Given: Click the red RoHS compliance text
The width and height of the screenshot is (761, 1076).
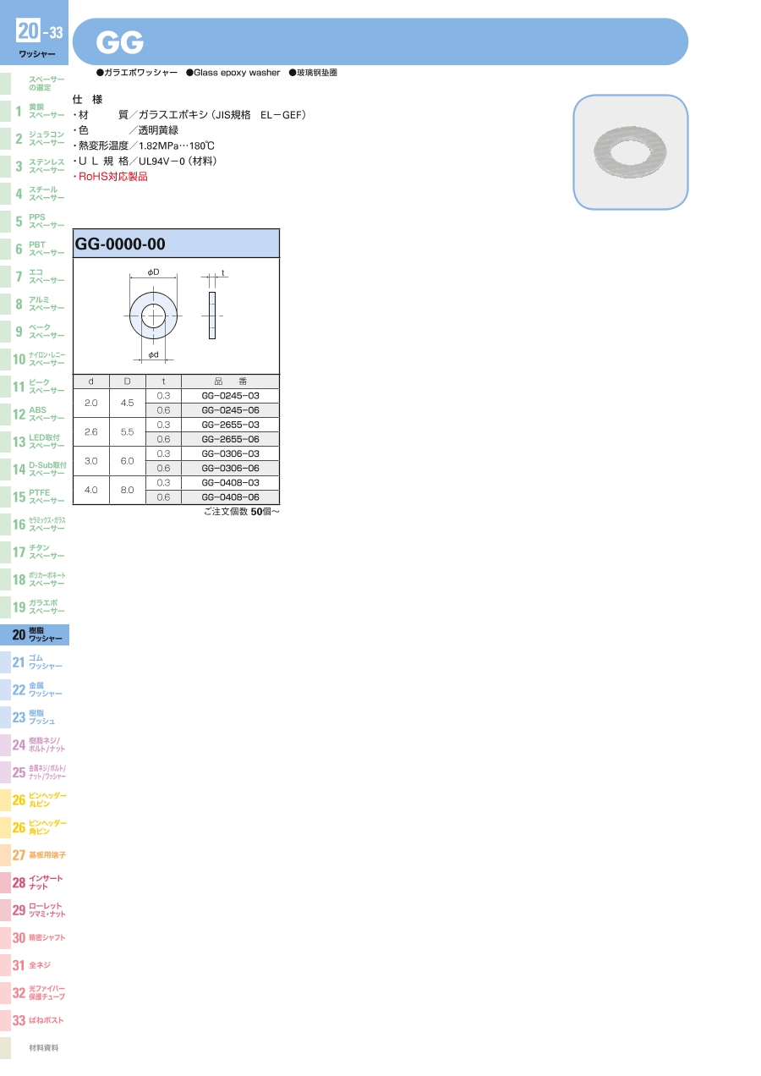Looking at the screenshot, I should pyautogui.click(x=112, y=177).
